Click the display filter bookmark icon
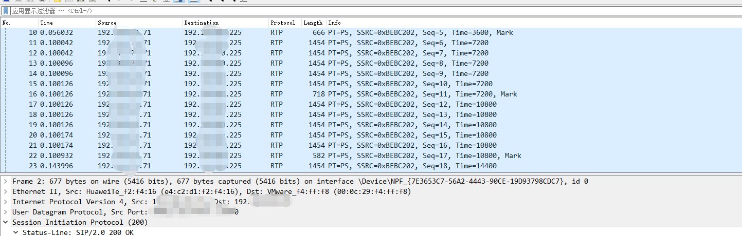 [6, 10]
